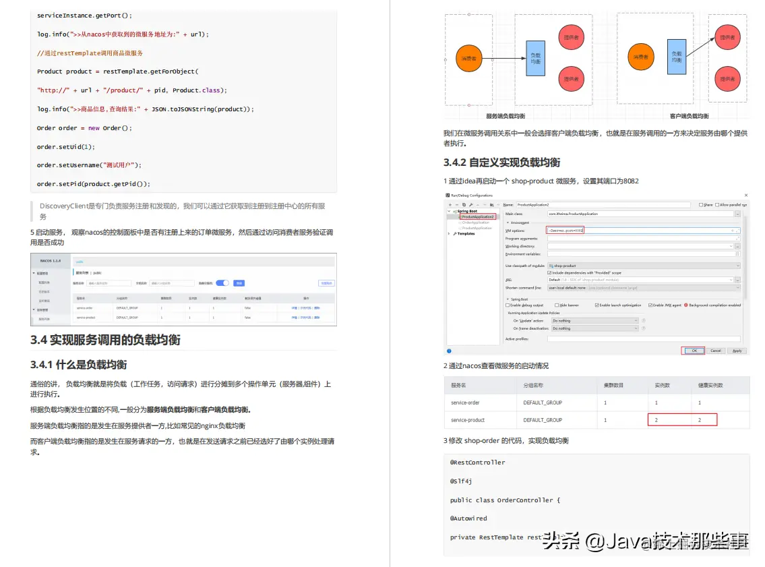Open 监听查询 in Nacos sidebar

tap(44, 301)
